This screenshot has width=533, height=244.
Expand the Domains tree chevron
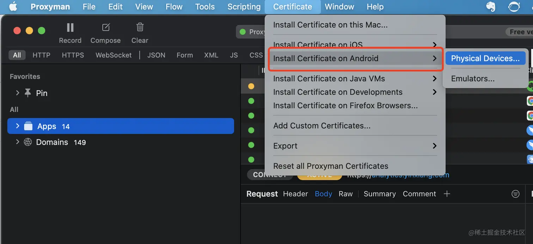[x=17, y=142]
